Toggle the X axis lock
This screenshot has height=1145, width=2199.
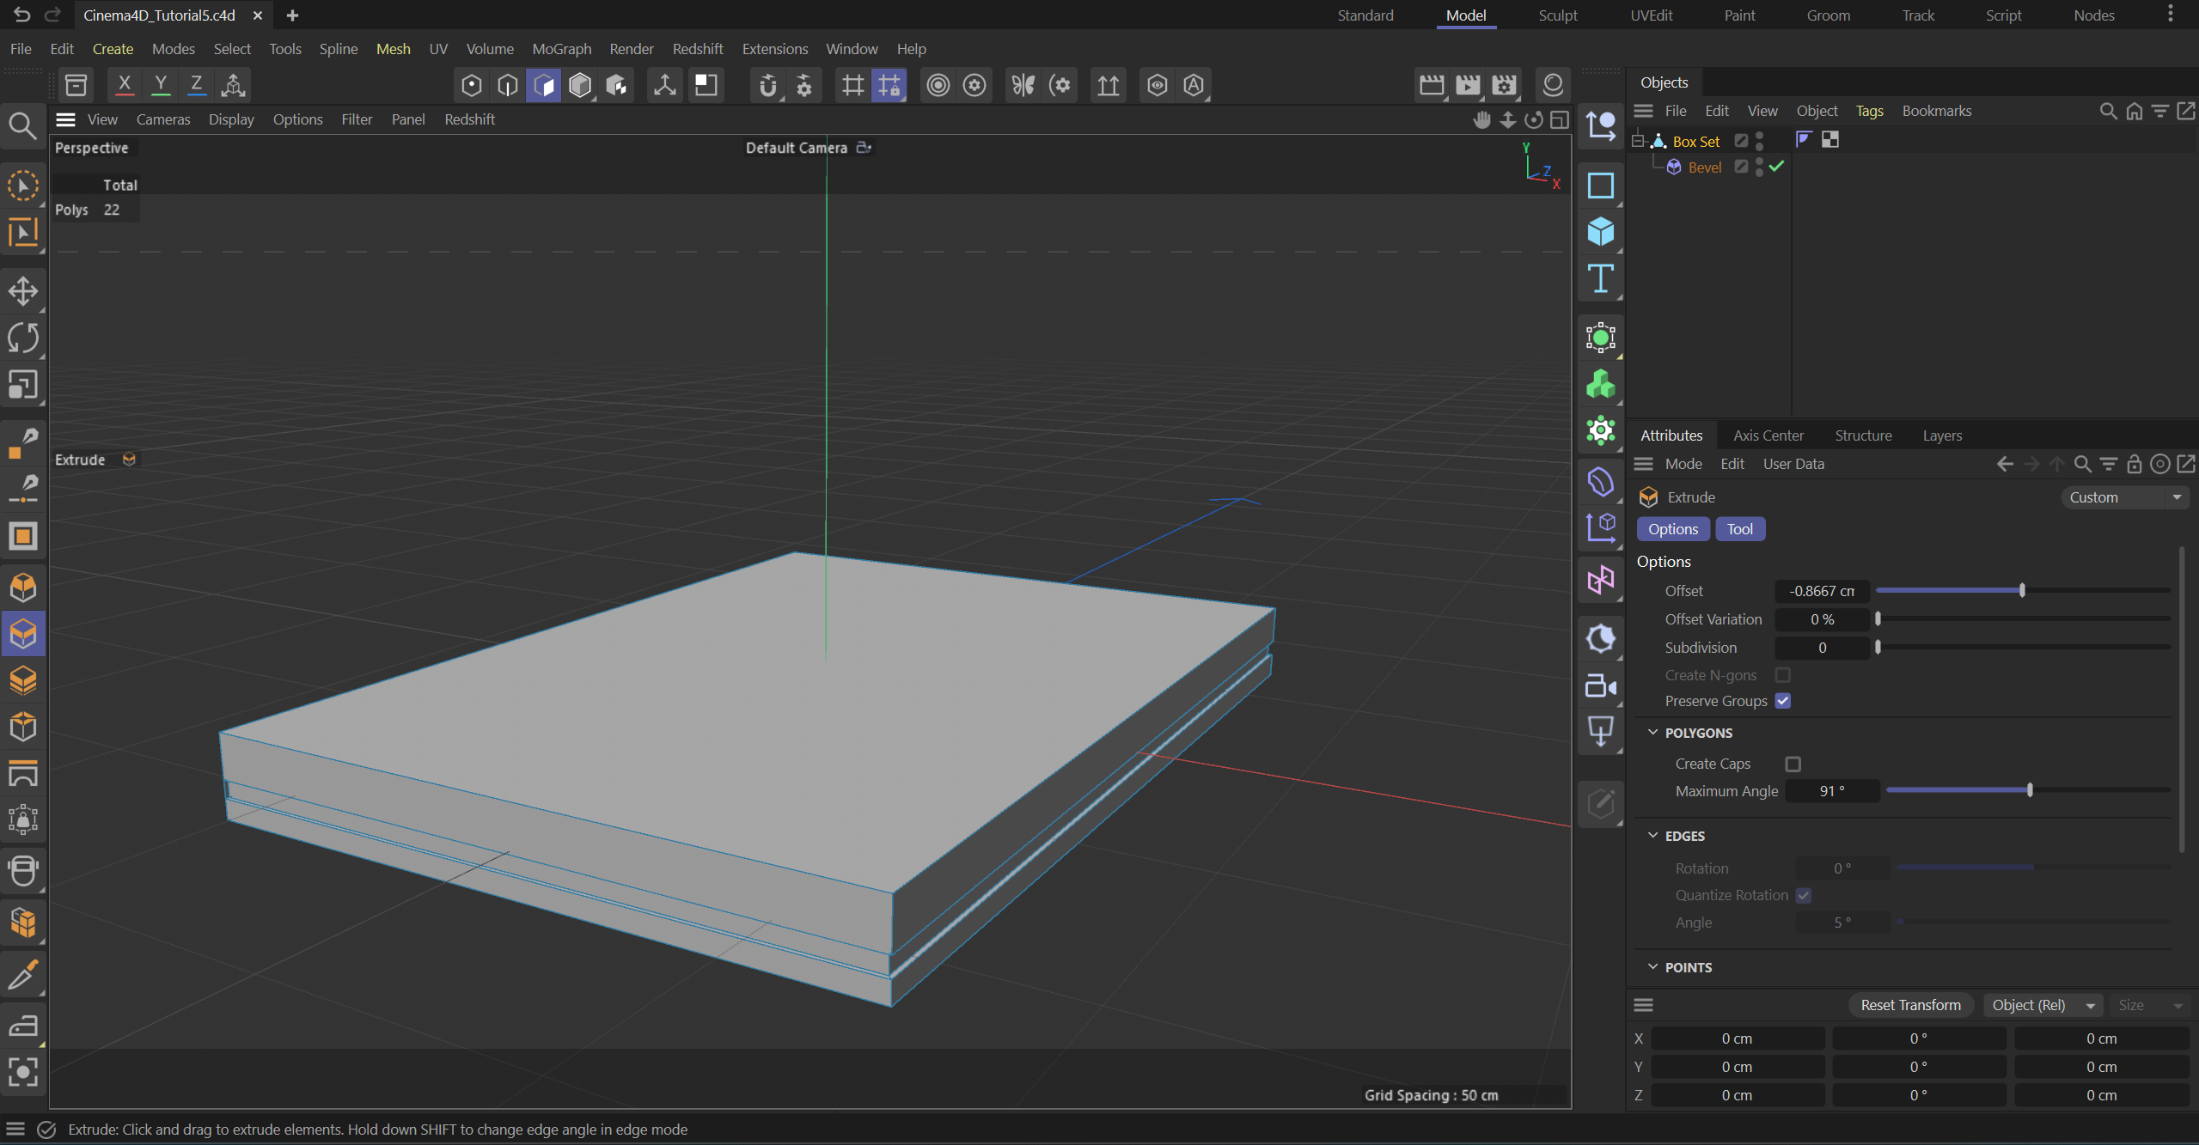pyautogui.click(x=124, y=84)
